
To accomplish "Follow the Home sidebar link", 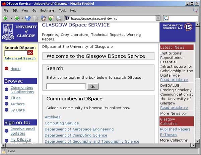I will click(15, 69).
